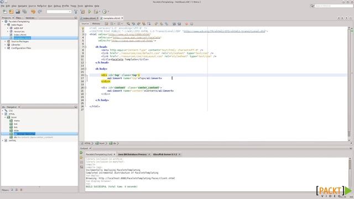Toggle the second Navigator filter button

pos(17,190)
